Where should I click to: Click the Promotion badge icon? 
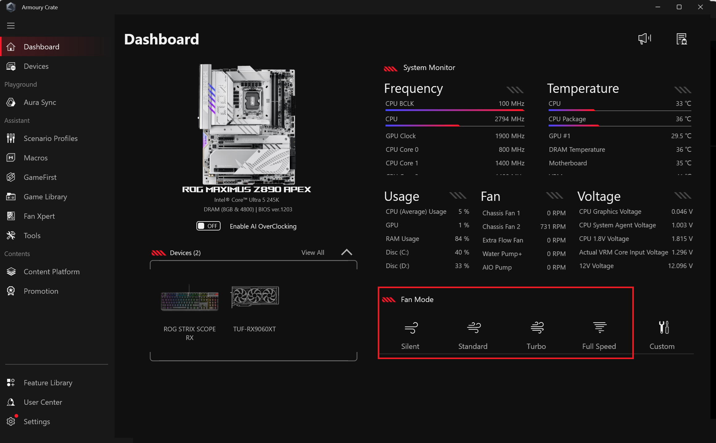point(11,291)
